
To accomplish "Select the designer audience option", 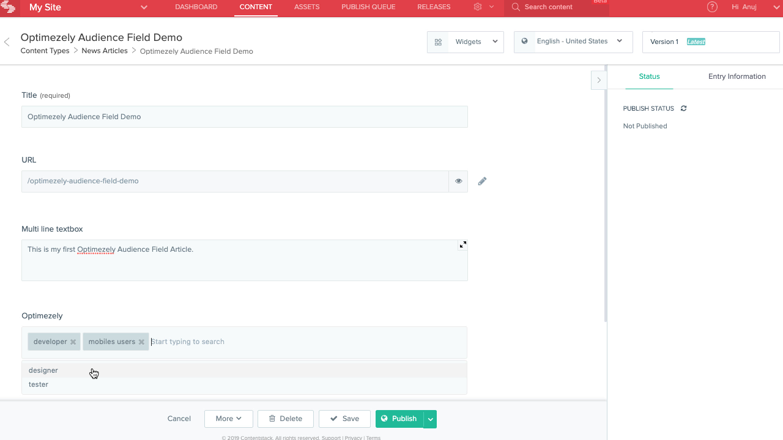I will 244,370.
